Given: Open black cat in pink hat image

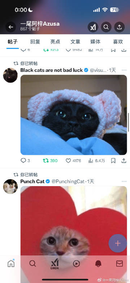Looking at the screenshot, I should coord(74,115).
